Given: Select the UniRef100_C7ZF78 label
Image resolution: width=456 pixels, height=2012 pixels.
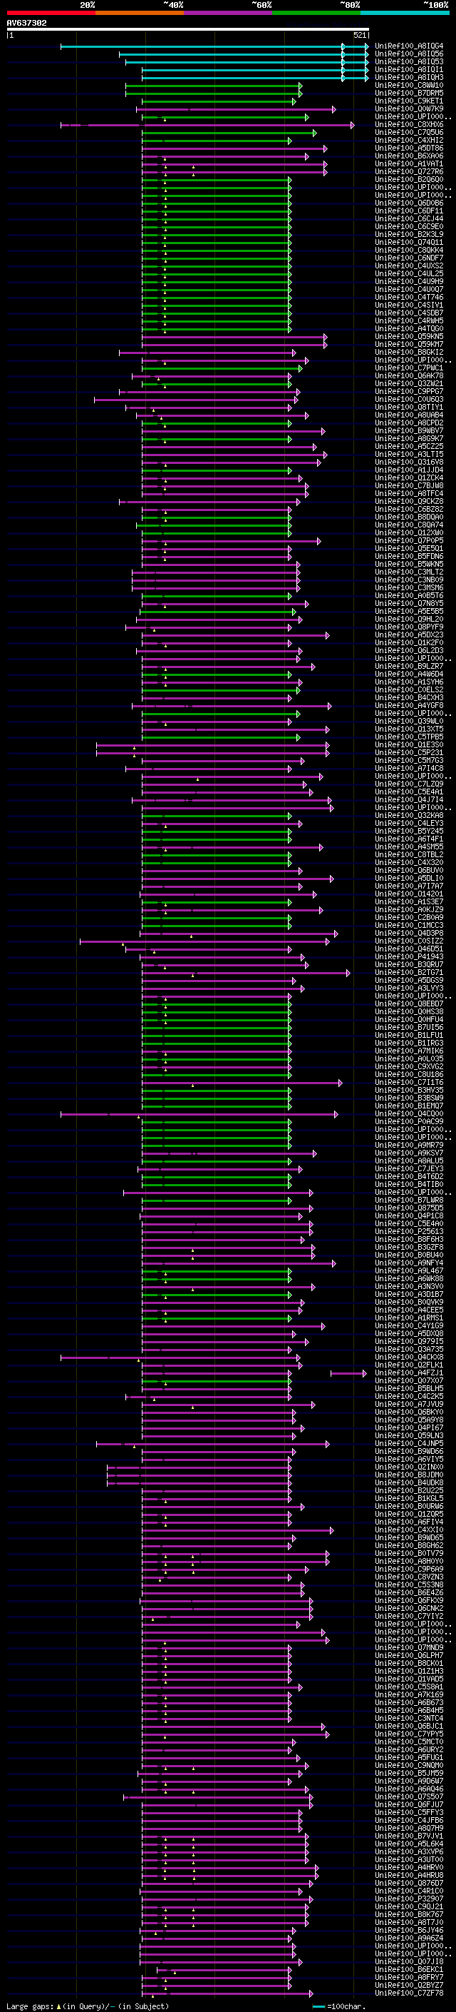Looking at the screenshot, I should (409, 1993).
